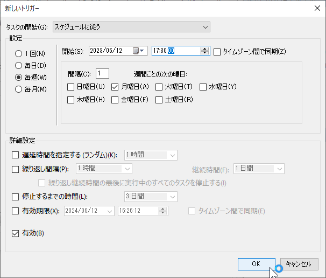The height and width of the screenshot is (278, 326).
Task: Uncheck the 月曜日(A) Monday checkbox
Action: tap(115, 87)
